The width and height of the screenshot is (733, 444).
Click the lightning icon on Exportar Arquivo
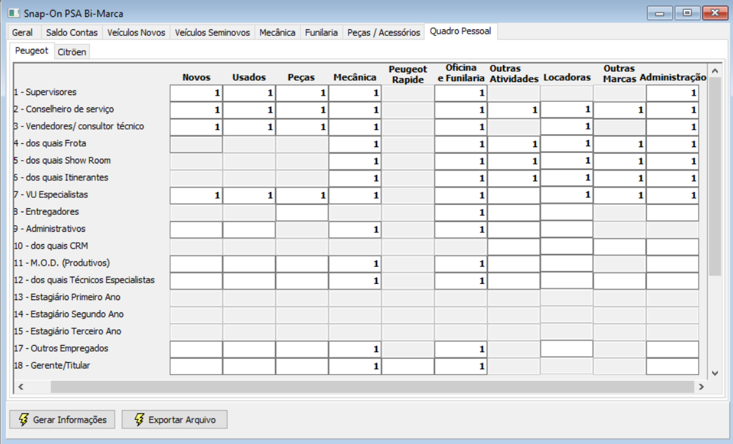[x=139, y=419]
